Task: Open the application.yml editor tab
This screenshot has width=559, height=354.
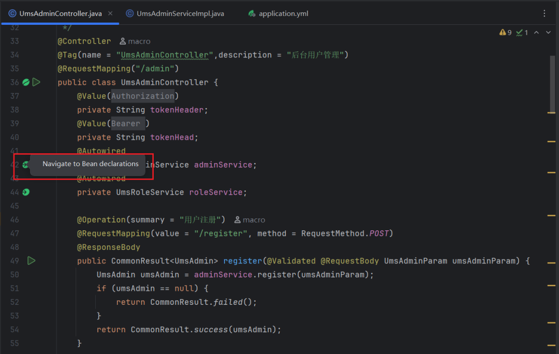Action: [283, 13]
